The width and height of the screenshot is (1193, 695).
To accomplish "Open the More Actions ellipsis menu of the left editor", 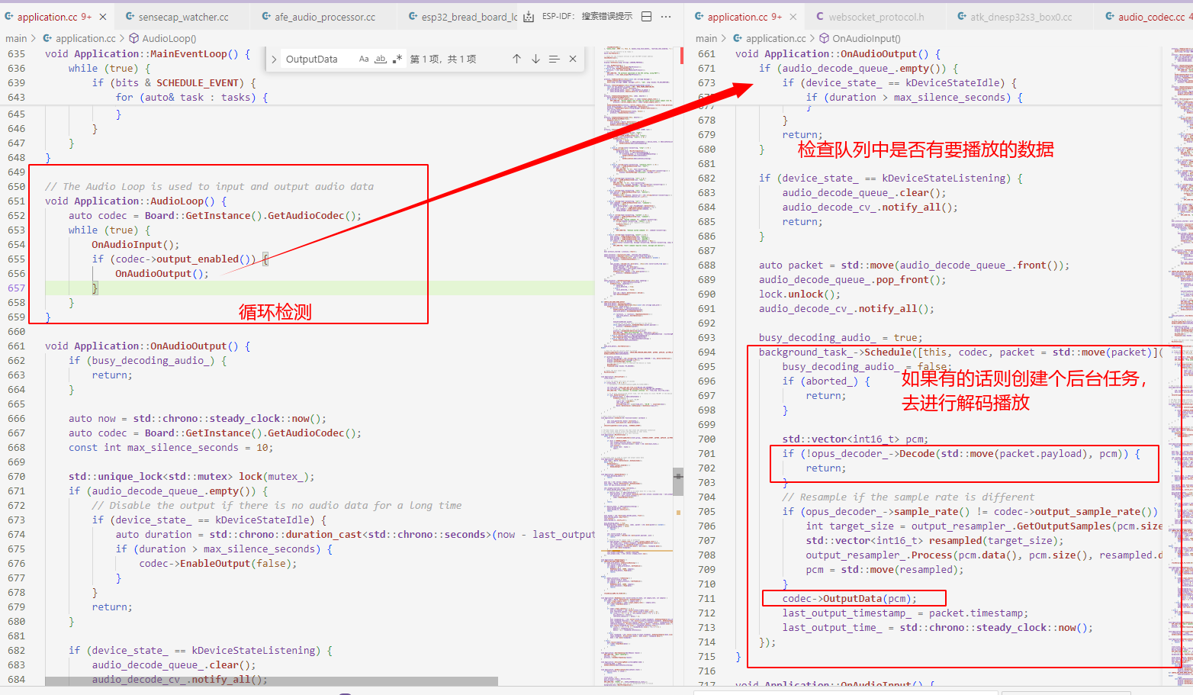I will tap(666, 16).
